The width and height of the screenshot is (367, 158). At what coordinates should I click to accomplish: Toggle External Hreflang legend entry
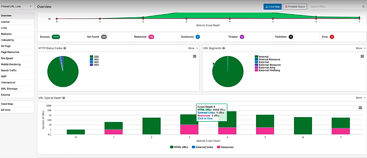(x=267, y=70)
